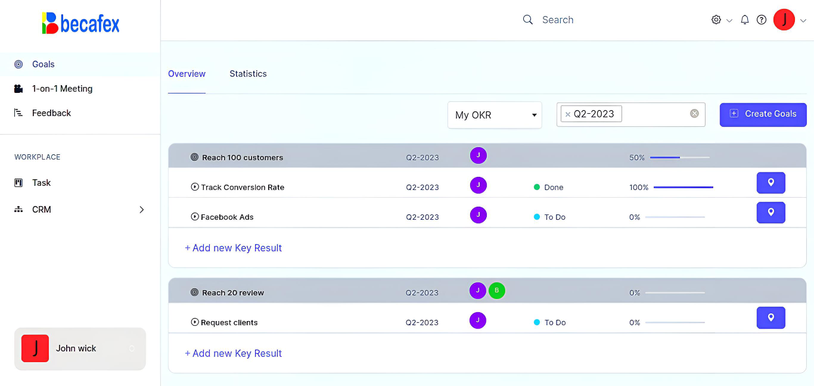
Task: Click the Create Goals button
Action: pyautogui.click(x=763, y=114)
